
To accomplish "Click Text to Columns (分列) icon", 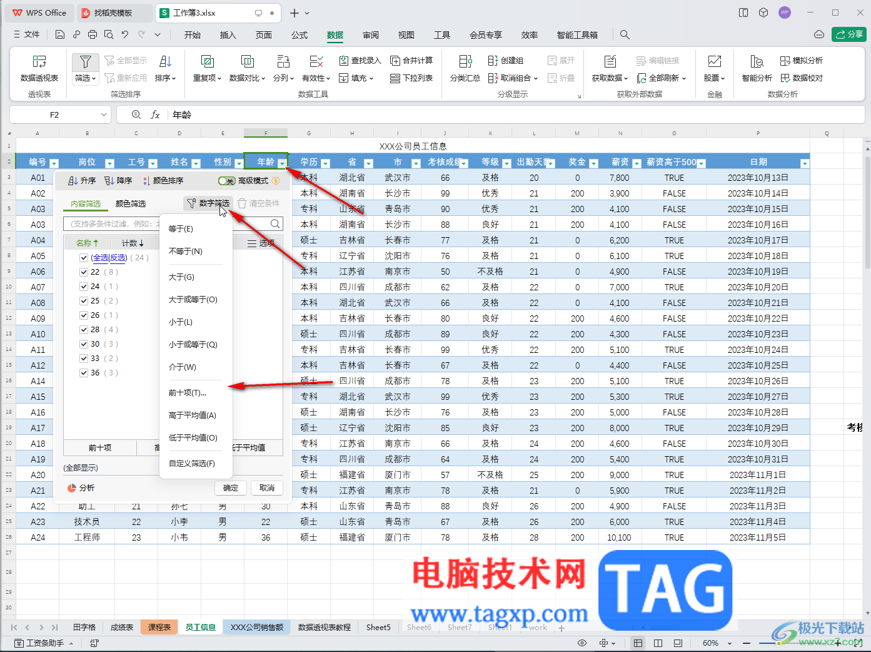I will point(283,61).
